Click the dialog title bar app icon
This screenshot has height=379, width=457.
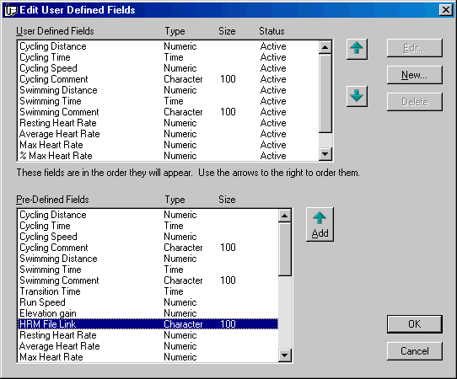(11, 10)
